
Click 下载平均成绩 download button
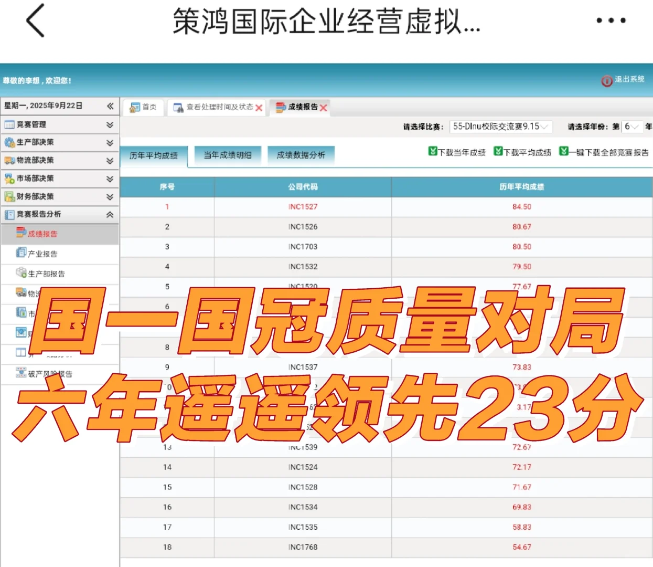coord(522,152)
